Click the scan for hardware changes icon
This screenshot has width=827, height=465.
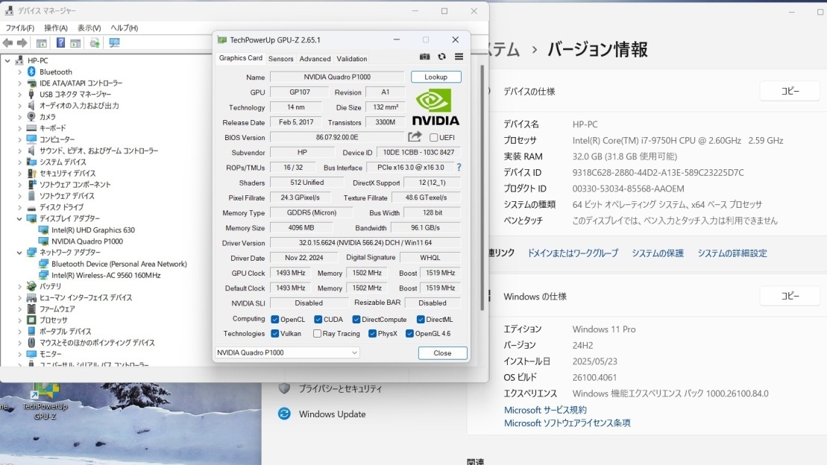click(x=114, y=43)
